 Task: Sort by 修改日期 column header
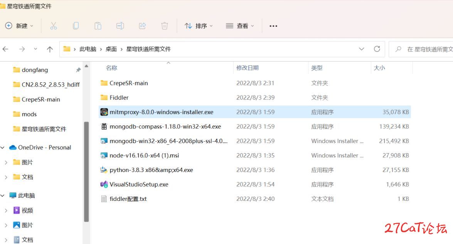tap(247, 68)
